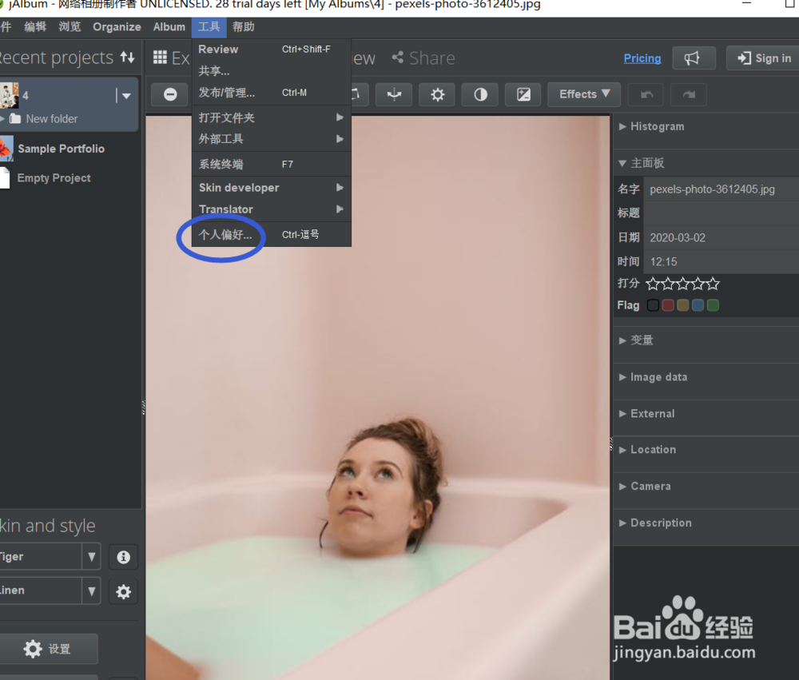
Task: Open the Effects dropdown
Action: [584, 94]
